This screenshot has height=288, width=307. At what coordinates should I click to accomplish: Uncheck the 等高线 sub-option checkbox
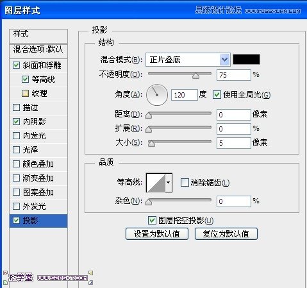[x=25, y=80]
